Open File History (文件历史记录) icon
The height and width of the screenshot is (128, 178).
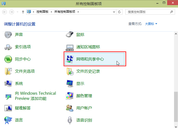(x=70, y=71)
